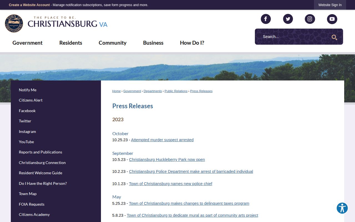This screenshot has height=222, width=355.
Task: Open arrest of barricaded individual release
Action: (191, 171)
